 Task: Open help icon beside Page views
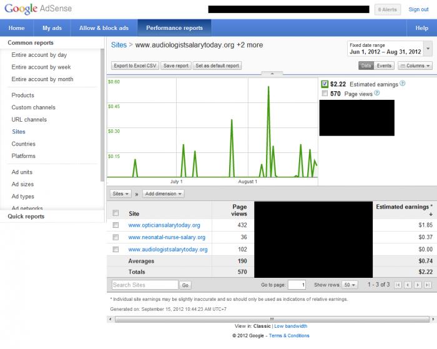[376, 93]
